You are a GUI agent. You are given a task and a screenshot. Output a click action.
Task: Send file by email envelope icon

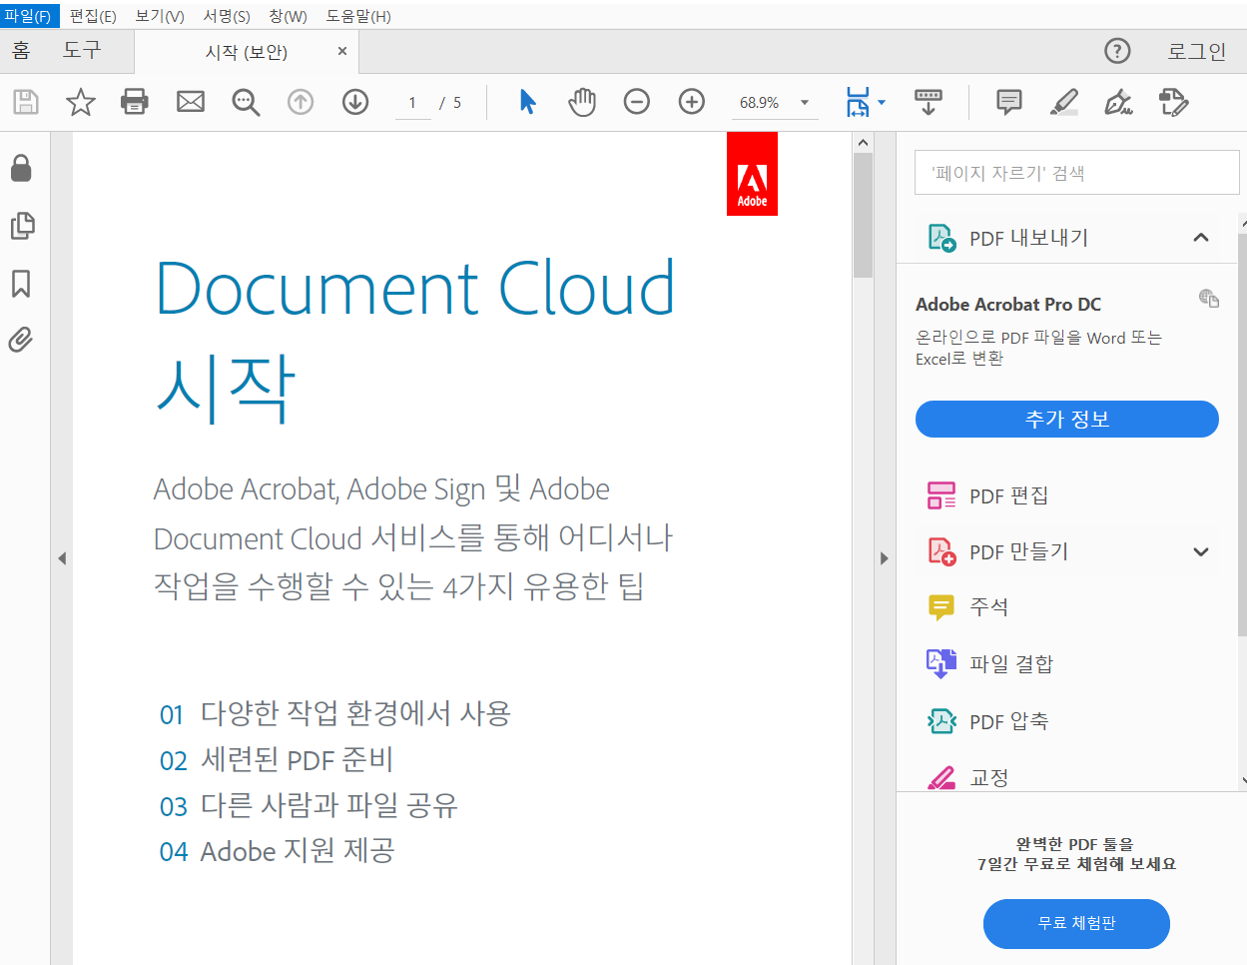tap(191, 102)
